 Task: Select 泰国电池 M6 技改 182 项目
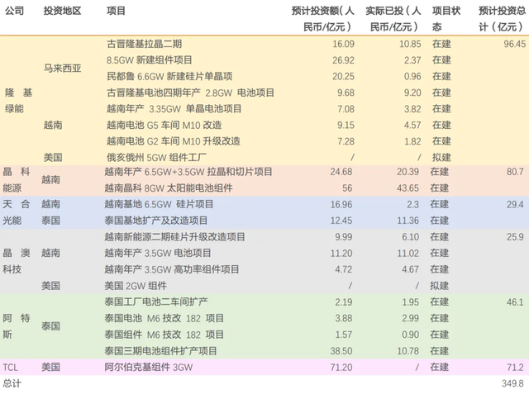coord(164,318)
